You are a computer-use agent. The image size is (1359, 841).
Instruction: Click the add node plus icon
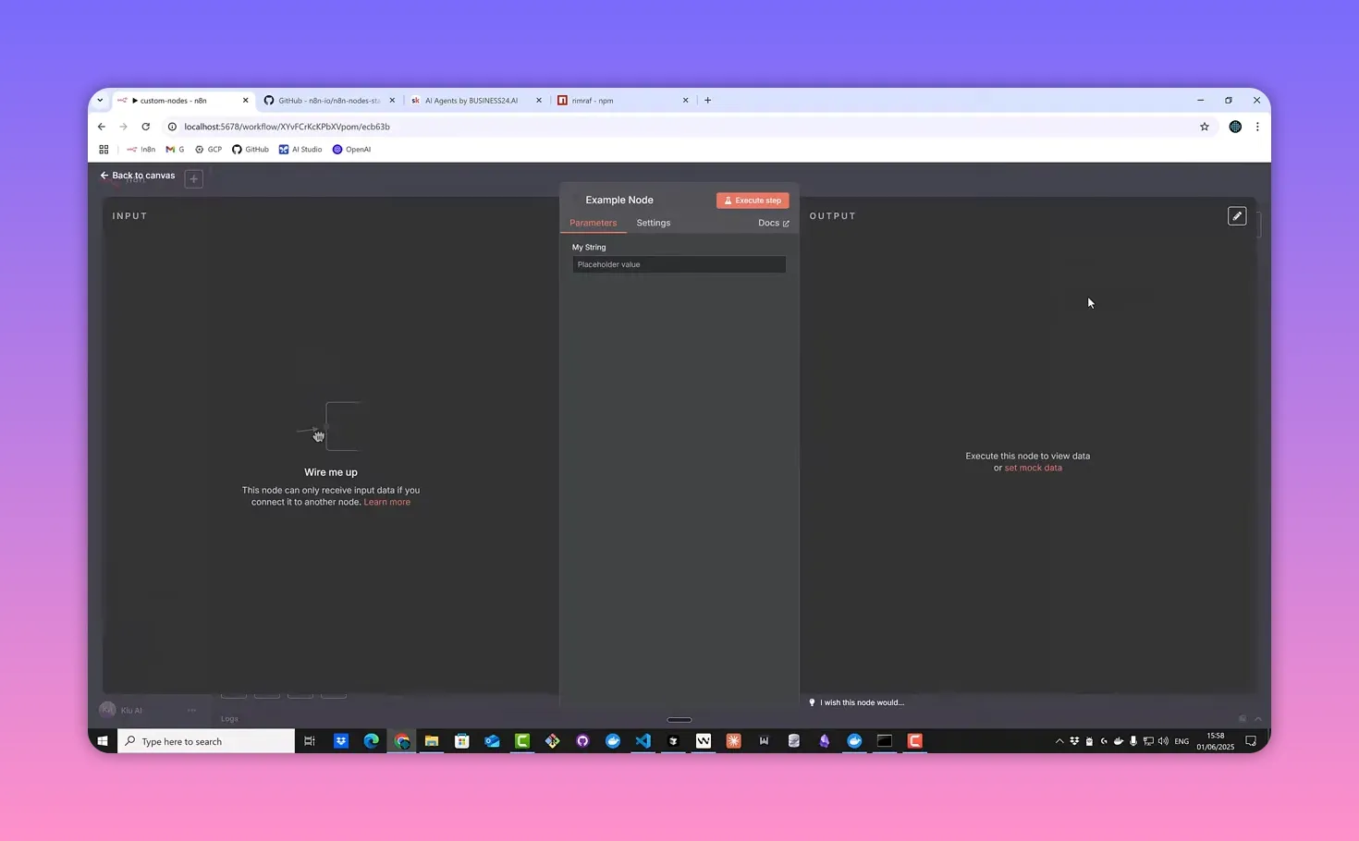pyautogui.click(x=193, y=178)
